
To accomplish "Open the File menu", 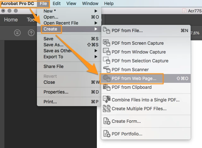I will (43, 3).
